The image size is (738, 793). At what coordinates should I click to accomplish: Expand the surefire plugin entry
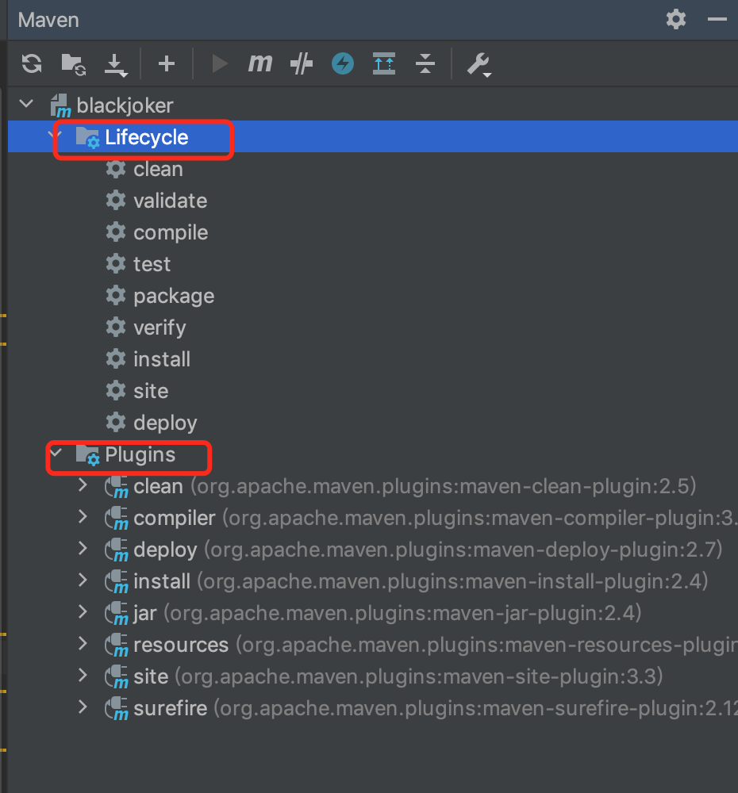pos(83,707)
